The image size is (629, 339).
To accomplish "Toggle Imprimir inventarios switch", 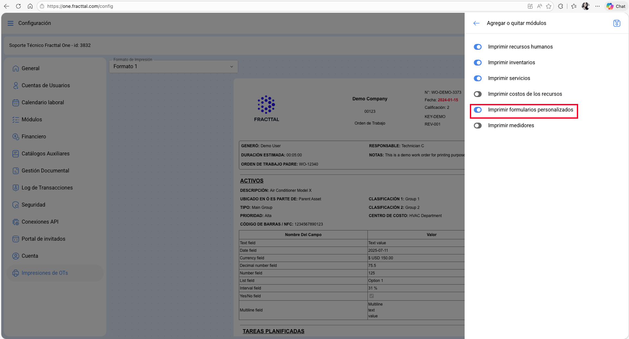I will (478, 63).
